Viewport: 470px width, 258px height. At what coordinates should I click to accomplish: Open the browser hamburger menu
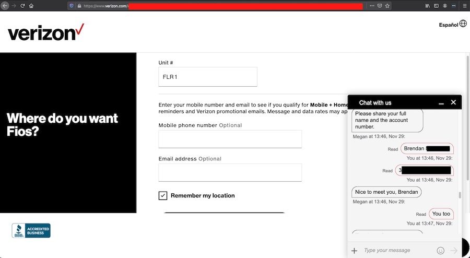click(464, 6)
